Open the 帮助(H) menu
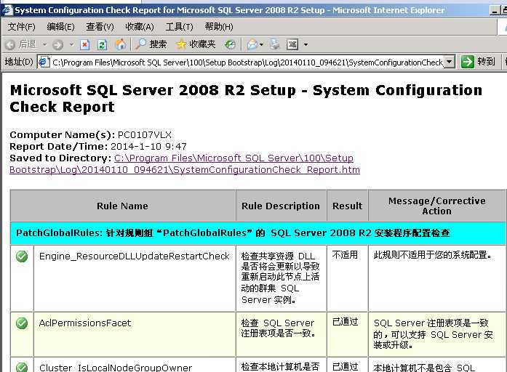Viewport: 507px width, 372px height. click(218, 27)
